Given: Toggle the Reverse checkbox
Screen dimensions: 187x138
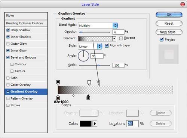Looking at the screenshot, I should pyautogui.click(x=121, y=38).
